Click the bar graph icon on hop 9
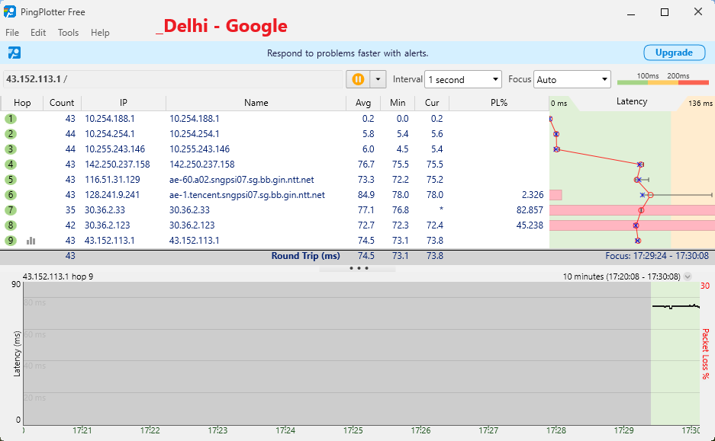Screen dimensions: 715x441 (x=31, y=240)
